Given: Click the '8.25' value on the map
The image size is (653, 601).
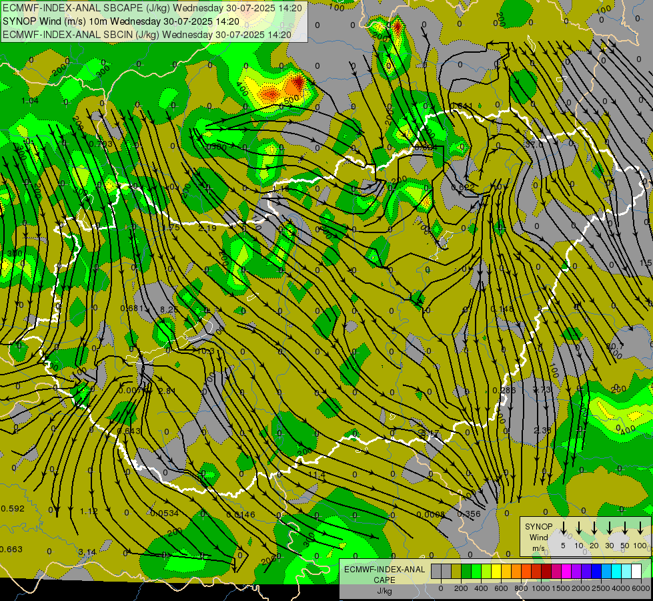Looking at the screenshot, I should (169, 309).
